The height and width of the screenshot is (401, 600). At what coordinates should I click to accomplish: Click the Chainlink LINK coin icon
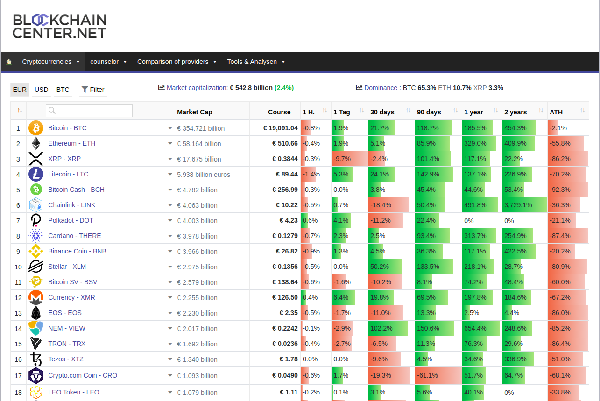36,205
